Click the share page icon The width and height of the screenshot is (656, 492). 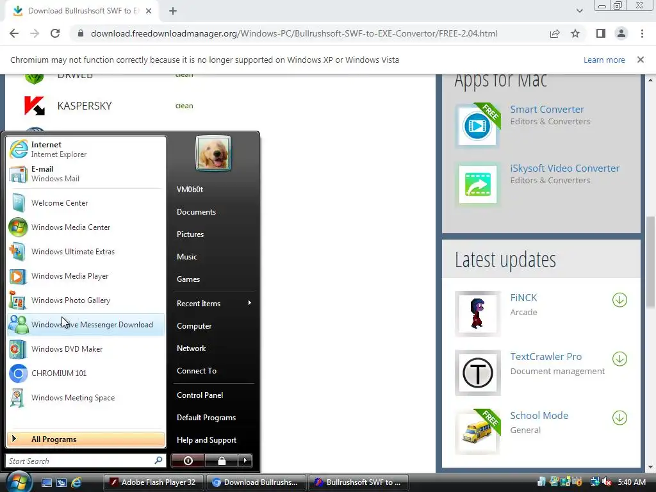click(555, 33)
